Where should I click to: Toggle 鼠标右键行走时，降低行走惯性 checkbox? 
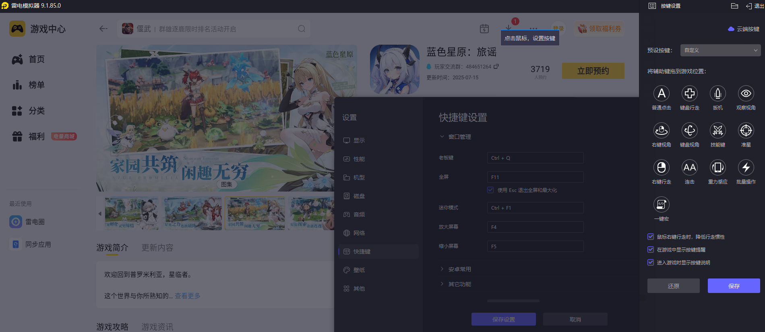[650, 237]
